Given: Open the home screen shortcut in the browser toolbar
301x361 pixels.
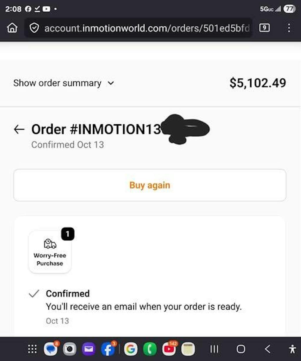Looking at the screenshot, I should point(12,28).
